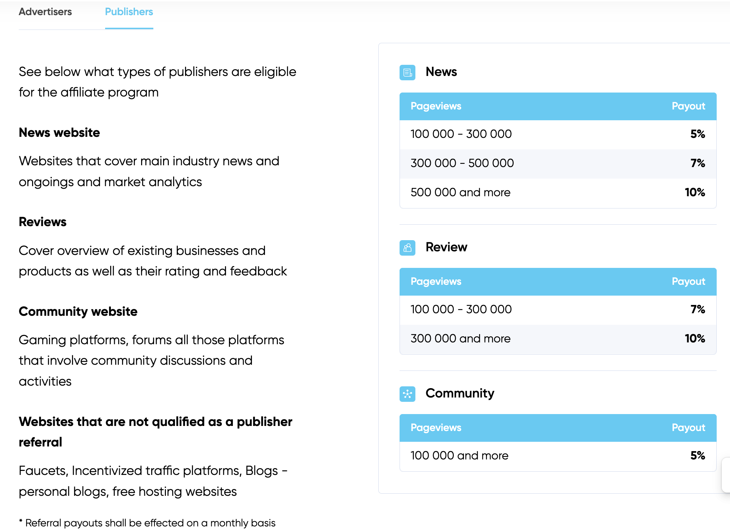
Task: Click the News section heading
Action: (x=441, y=72)
